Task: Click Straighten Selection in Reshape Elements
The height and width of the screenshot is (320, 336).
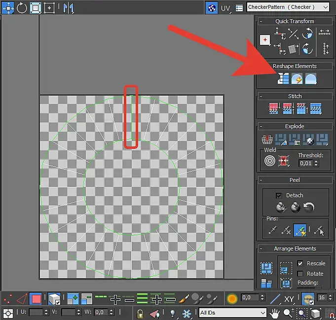Action: point(283,78)
